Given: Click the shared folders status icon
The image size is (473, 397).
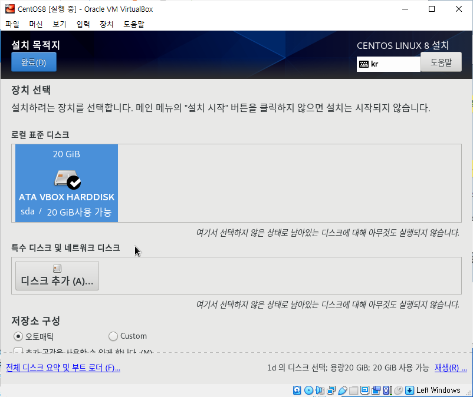Looking at the screenshot, I should tap(353, 390).
